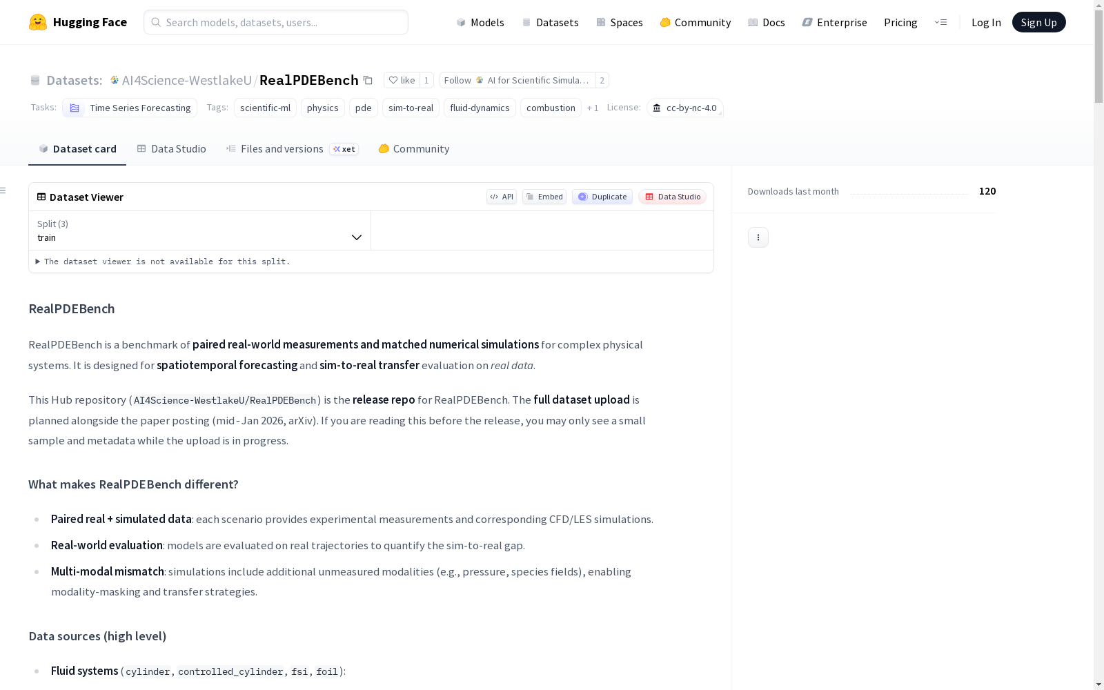
Task: Select the Time Series Forecasting task tag
Action: (x=130, y=108)
